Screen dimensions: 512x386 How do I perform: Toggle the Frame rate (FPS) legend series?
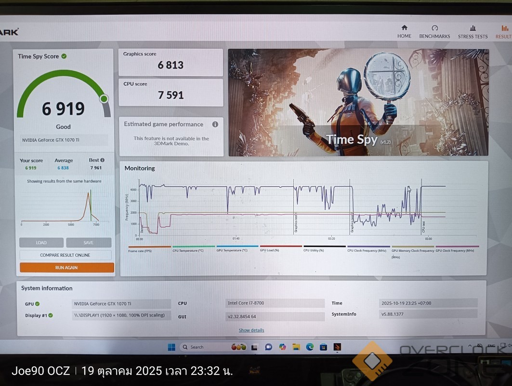[149, 249]
